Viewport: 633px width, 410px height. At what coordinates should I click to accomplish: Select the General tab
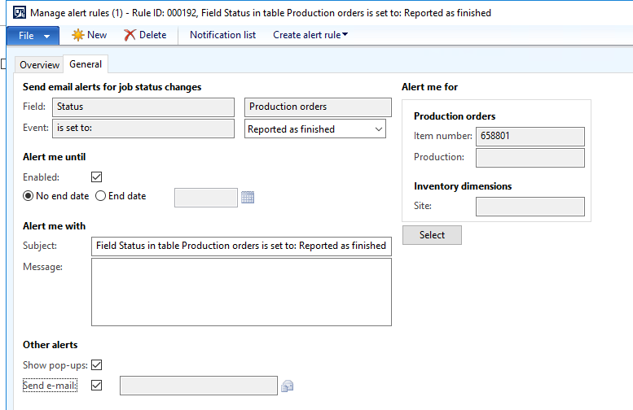[86, 64]
